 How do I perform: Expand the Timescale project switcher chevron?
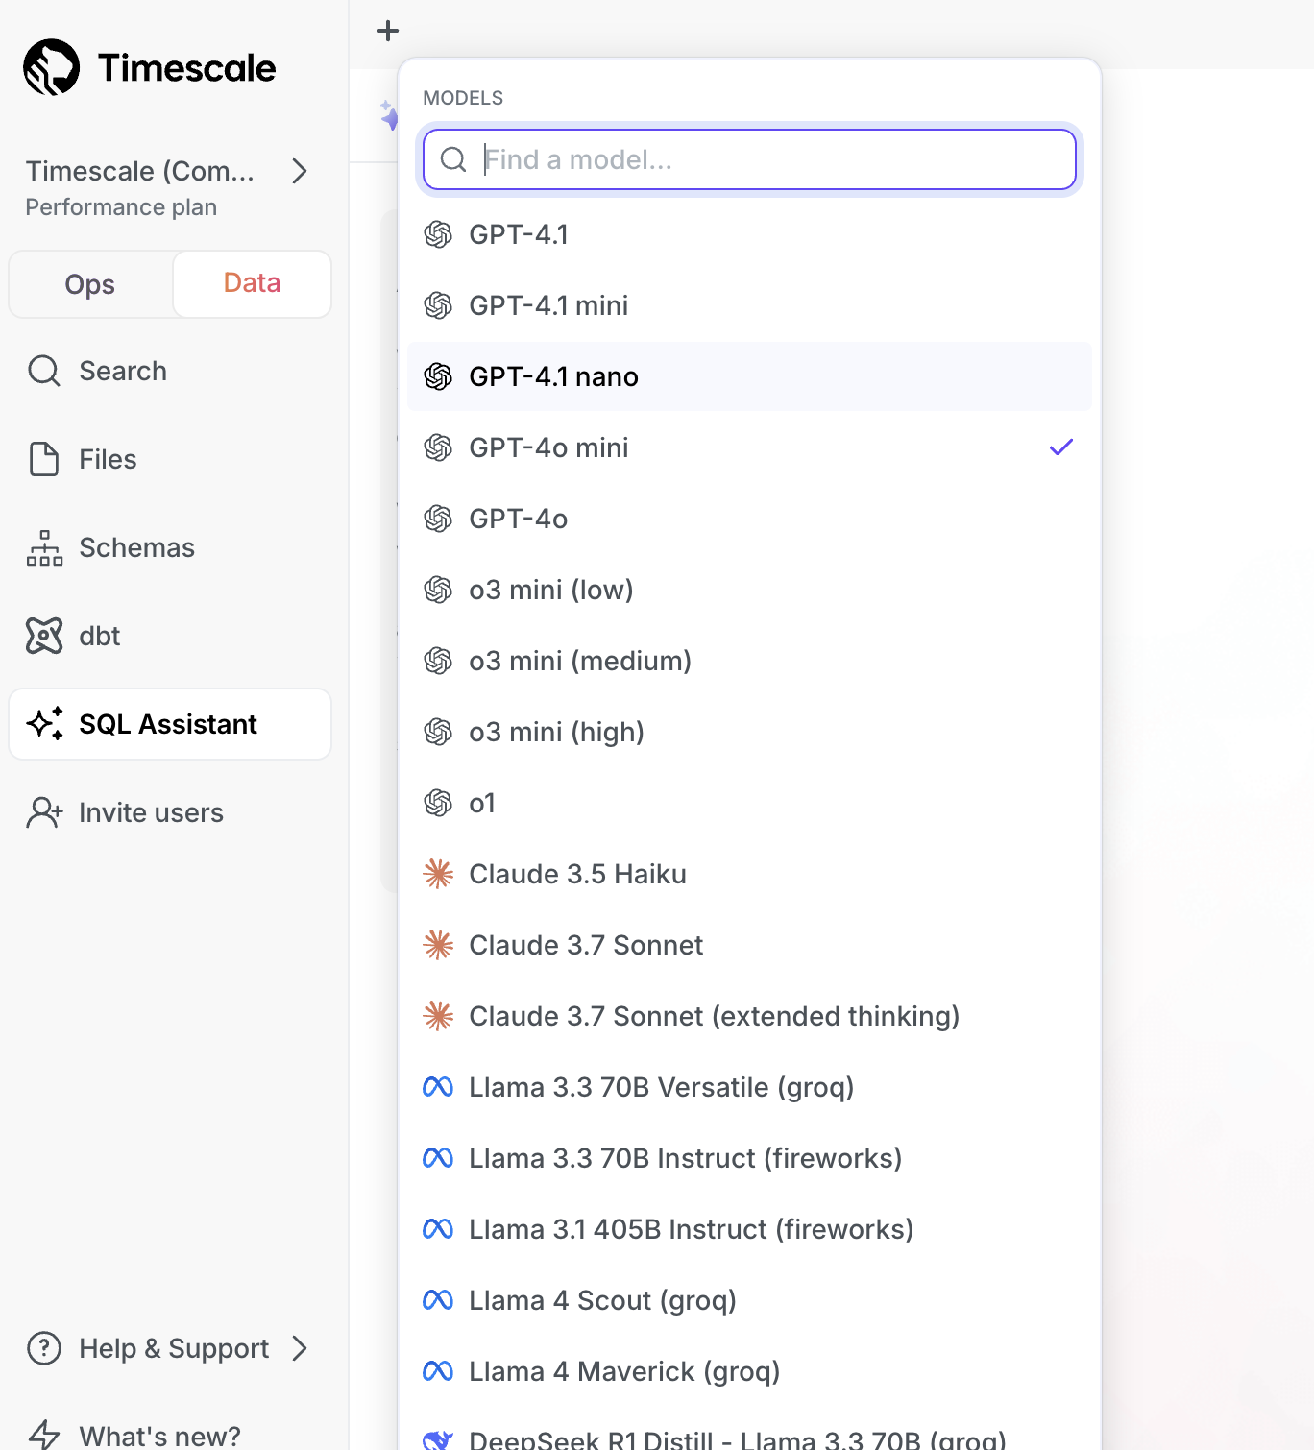click(300, 171)
